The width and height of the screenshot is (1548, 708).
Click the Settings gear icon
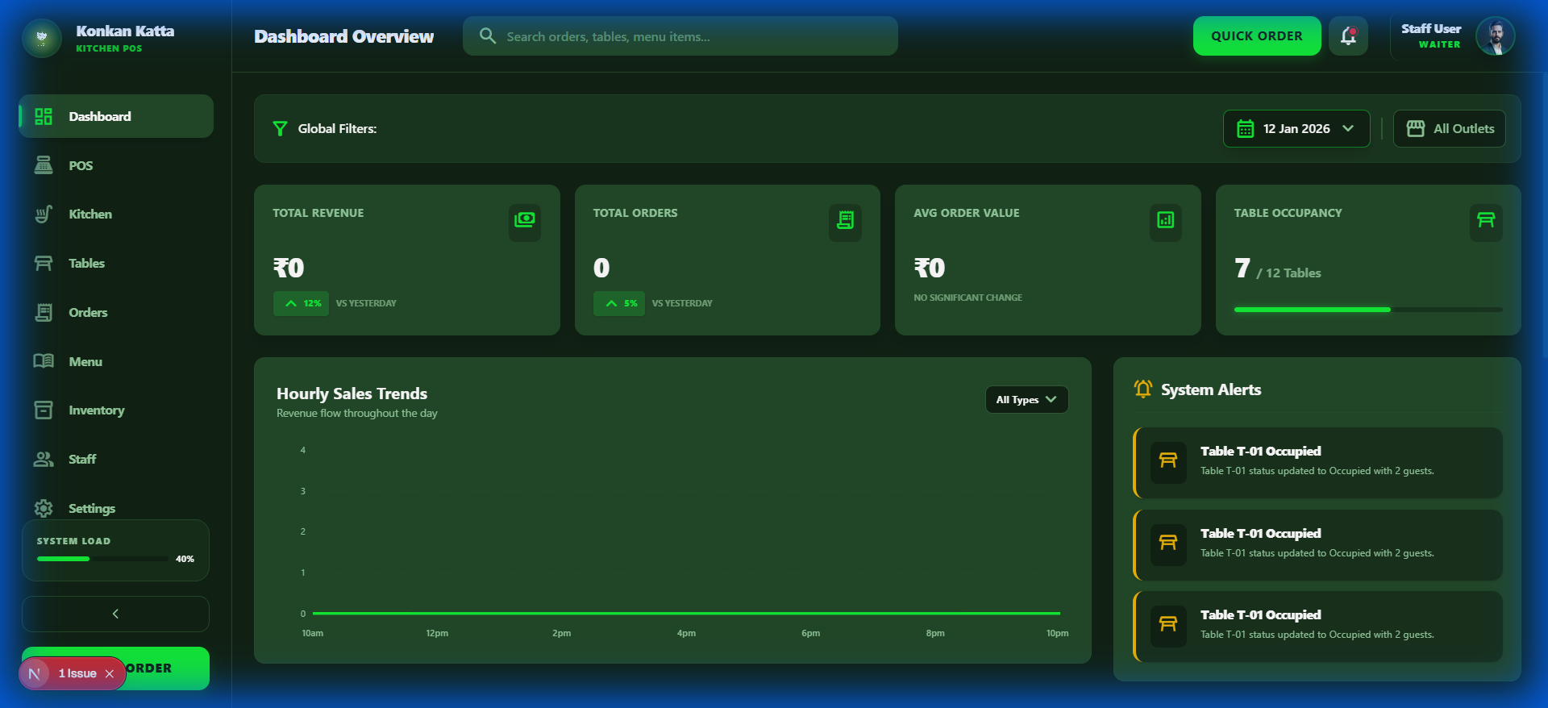[x=44, y=509]
